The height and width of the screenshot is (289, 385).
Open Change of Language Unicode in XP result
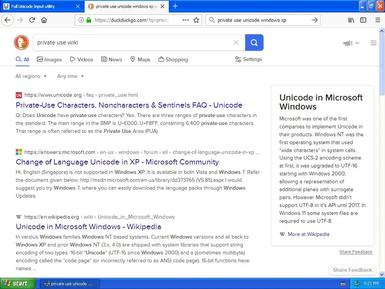click(117, 162)
